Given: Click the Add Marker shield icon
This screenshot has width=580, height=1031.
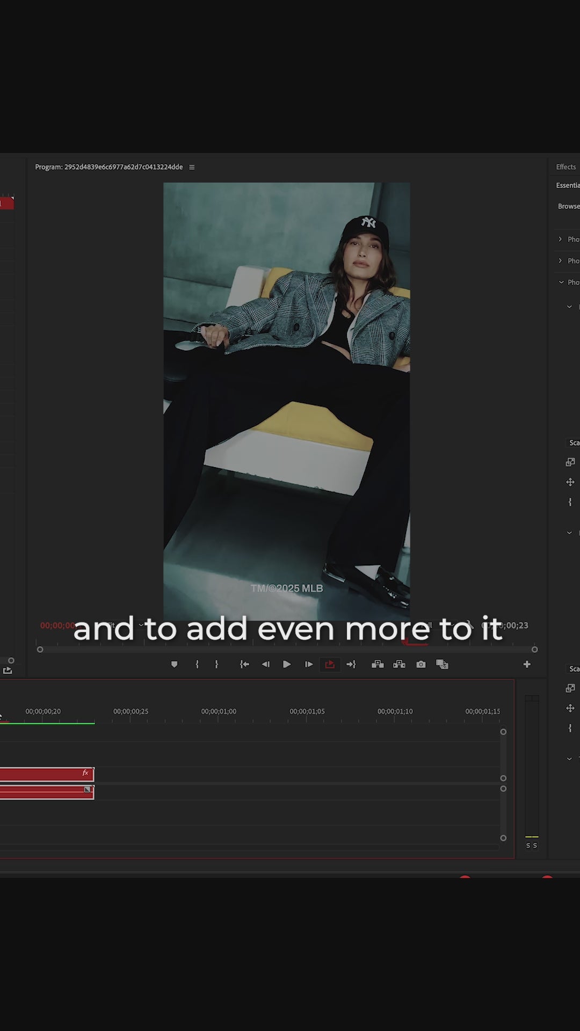Looking at the screenshot, I should [x=174, y=664].
